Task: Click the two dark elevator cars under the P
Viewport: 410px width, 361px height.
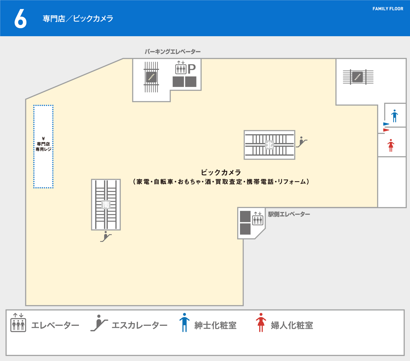Action: 185,82
